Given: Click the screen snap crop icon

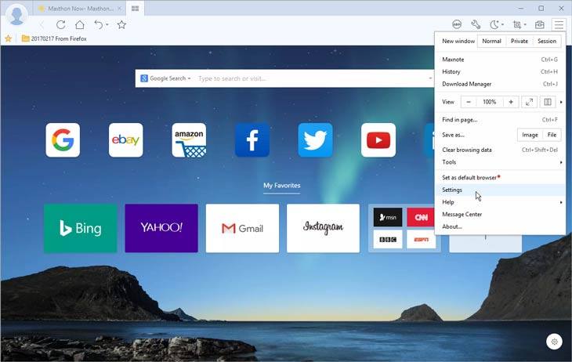Looking at the screenshot, I should 517,25.
